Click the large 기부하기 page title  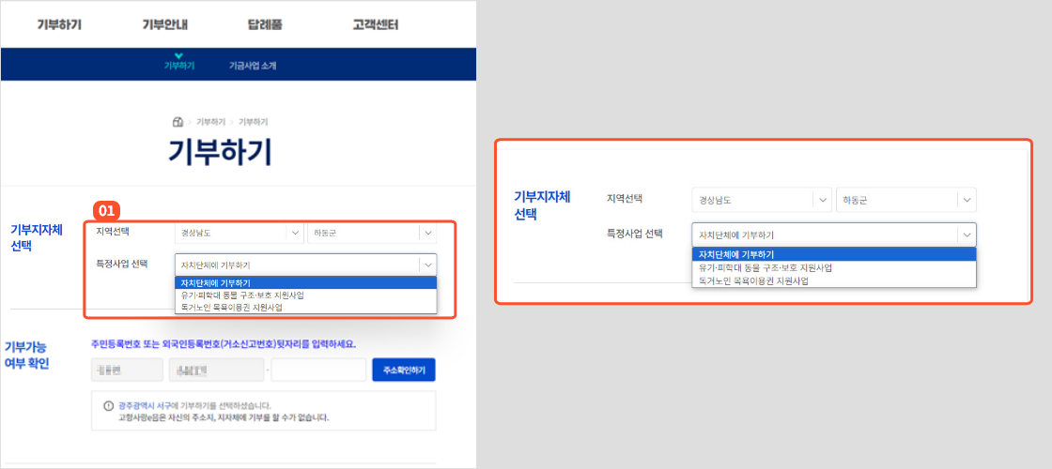(x=220, y=153)
